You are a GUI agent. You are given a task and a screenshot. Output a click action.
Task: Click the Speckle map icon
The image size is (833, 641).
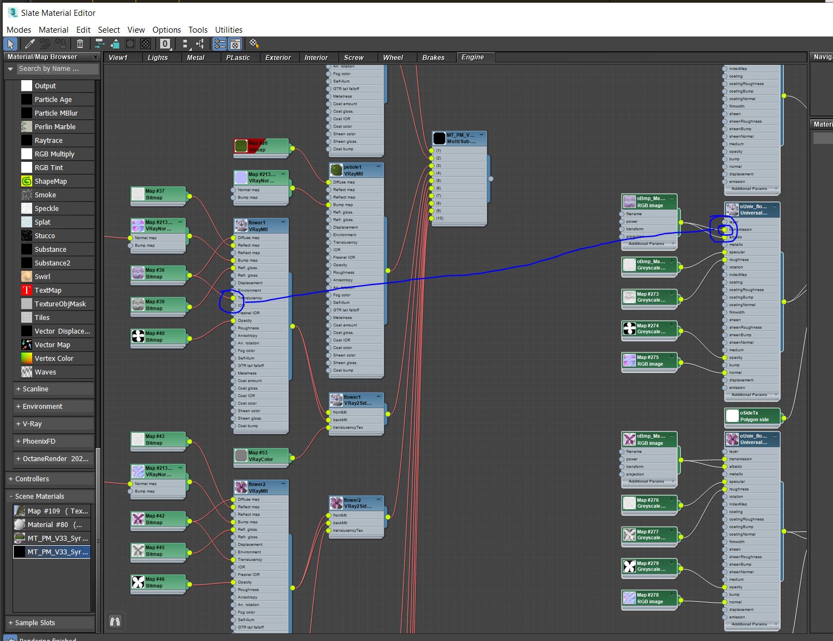[27, 208]
